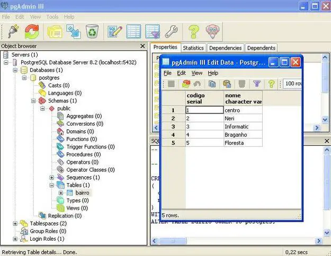Screen dimensions: 331x256
Task: Expand the Tablespaces node
Action: point(16,223)
